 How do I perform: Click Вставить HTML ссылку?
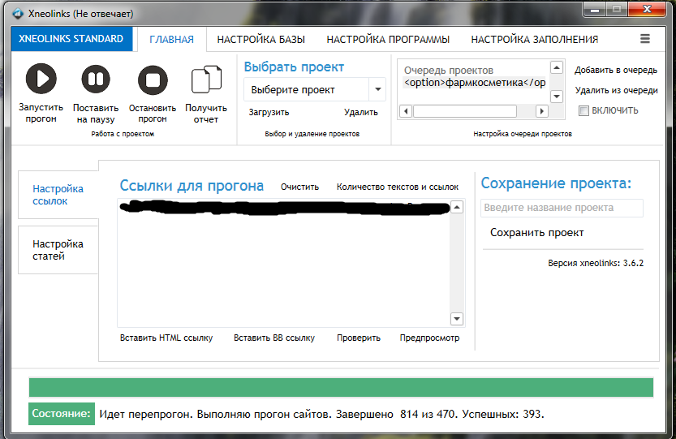pos(166,338)
